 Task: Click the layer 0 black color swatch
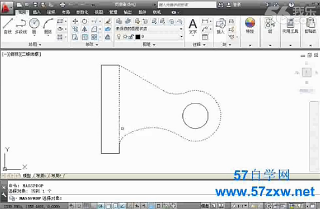138,37
